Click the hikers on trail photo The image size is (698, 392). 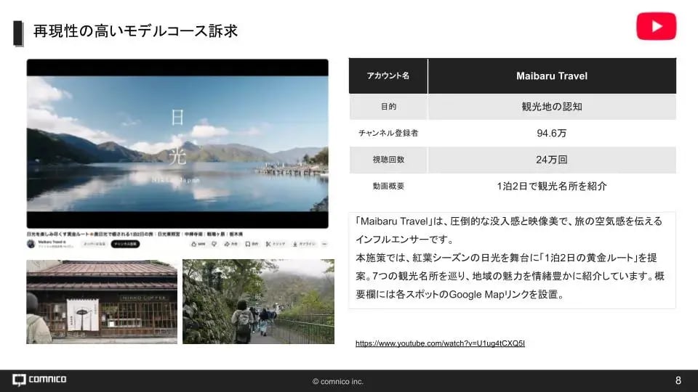258,302
